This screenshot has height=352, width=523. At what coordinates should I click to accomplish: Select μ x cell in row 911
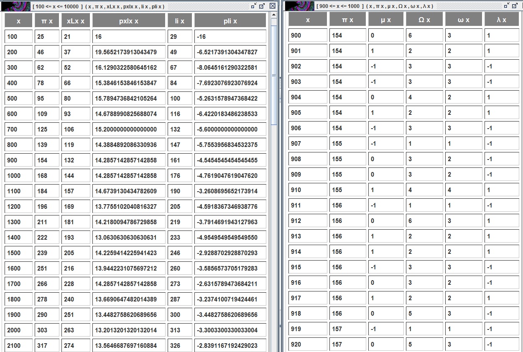click(x=386, y=205)
